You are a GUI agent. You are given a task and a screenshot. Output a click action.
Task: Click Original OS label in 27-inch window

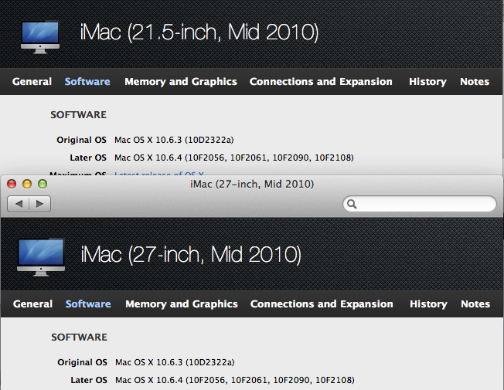coord(82,362)
